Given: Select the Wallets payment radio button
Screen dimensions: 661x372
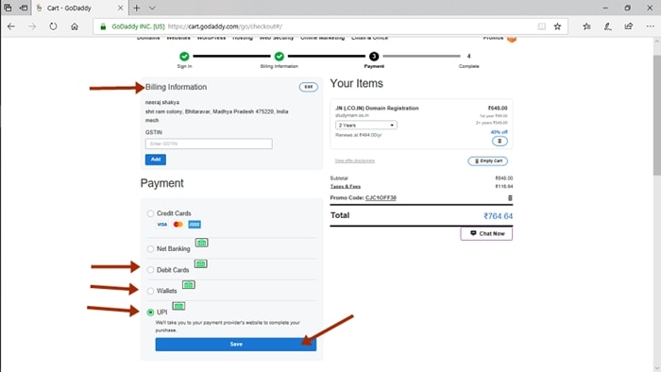Looking at the screenshot, I should 150,291.
